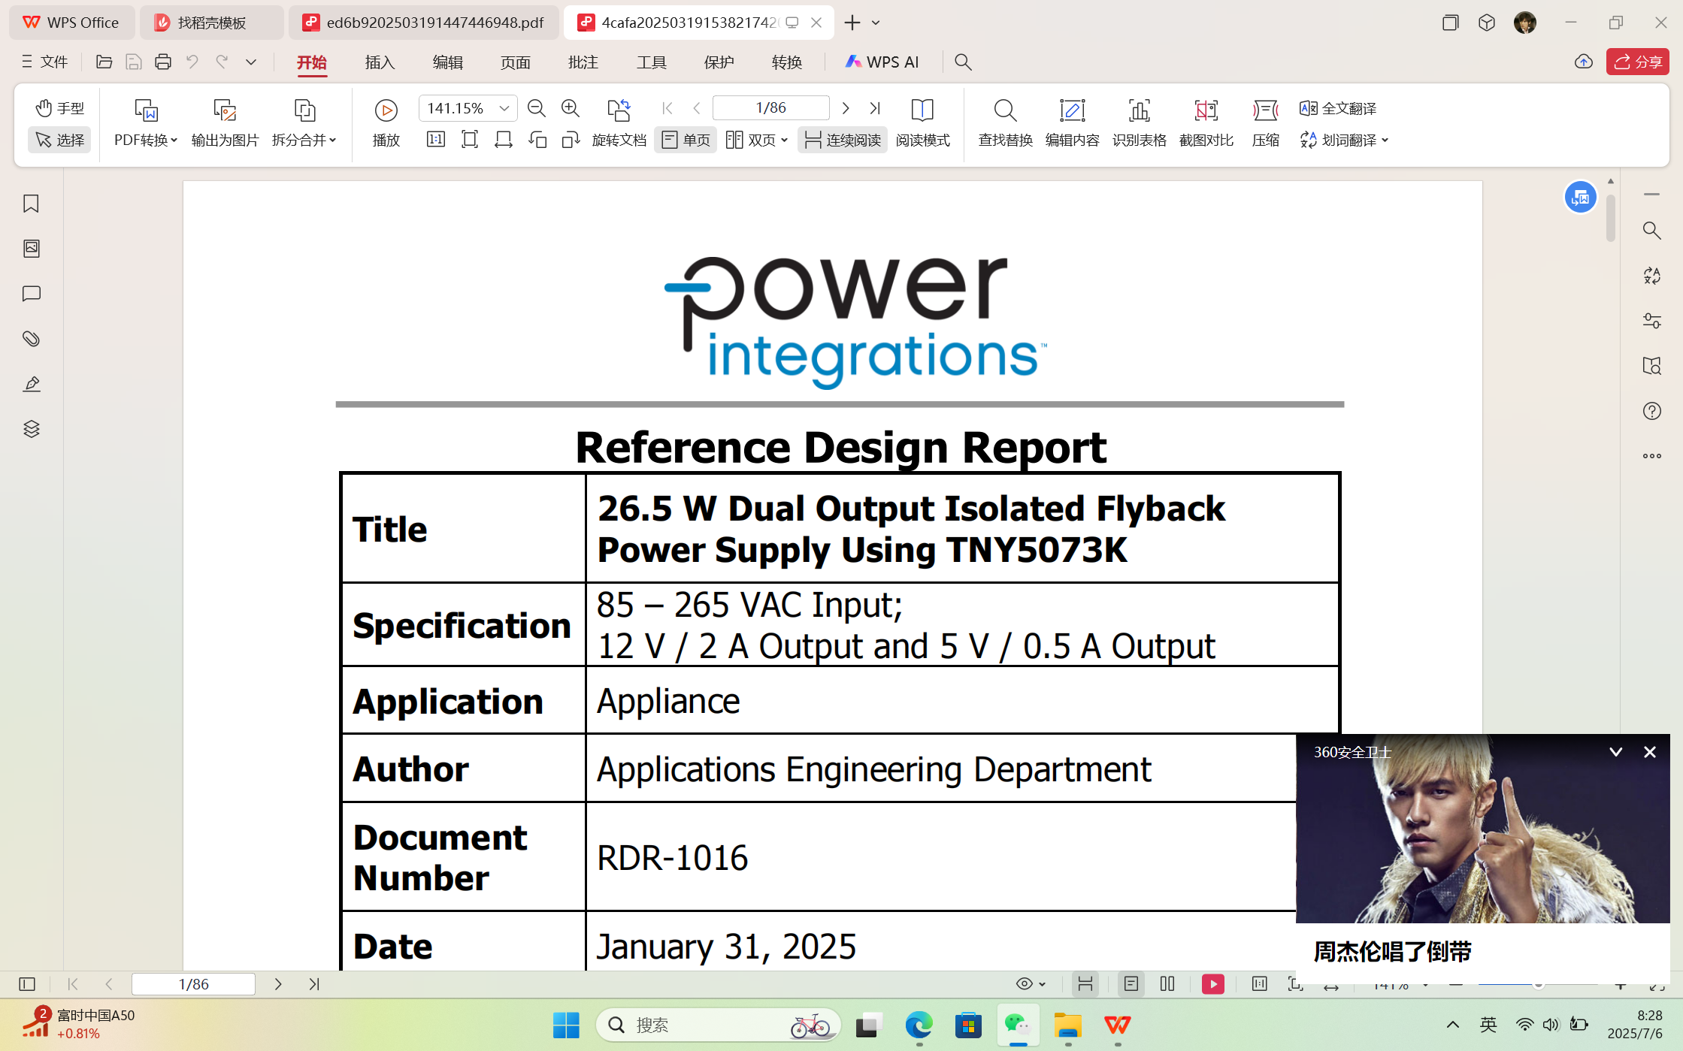Enter 阅读模式 reading mode
1683x1051 pixels.
[922, 123]
